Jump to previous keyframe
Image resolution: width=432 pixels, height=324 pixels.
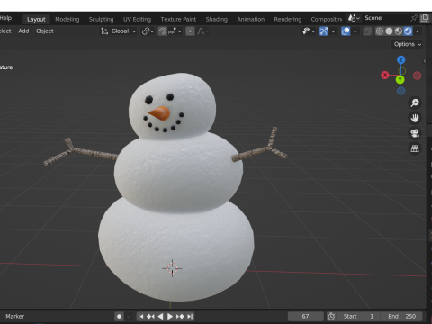pos(150,316)
